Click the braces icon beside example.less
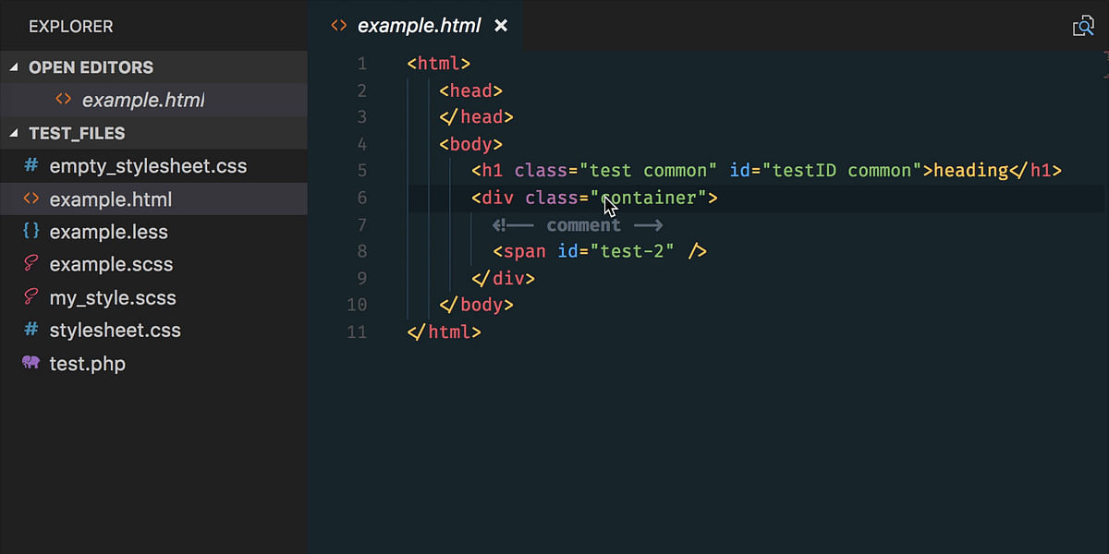Screen dimensions: 1109x554 (30, 232)
